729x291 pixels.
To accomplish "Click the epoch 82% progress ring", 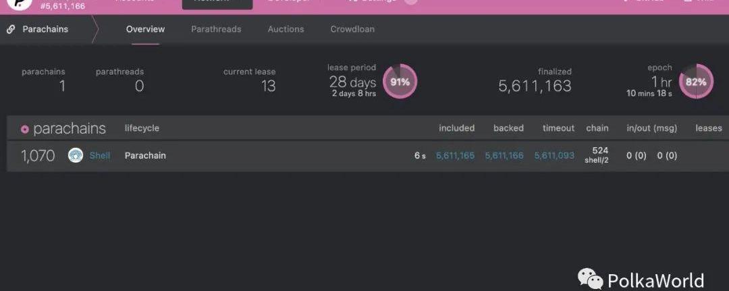I will [x=695, y=81].
